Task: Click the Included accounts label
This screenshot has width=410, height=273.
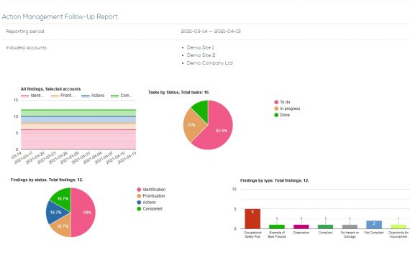Action: click(27, 48)
